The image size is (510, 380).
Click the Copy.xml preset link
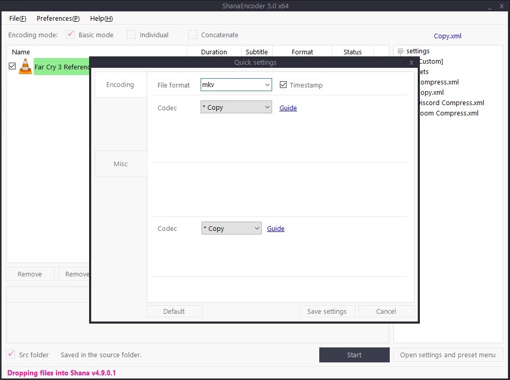point(448,36)
